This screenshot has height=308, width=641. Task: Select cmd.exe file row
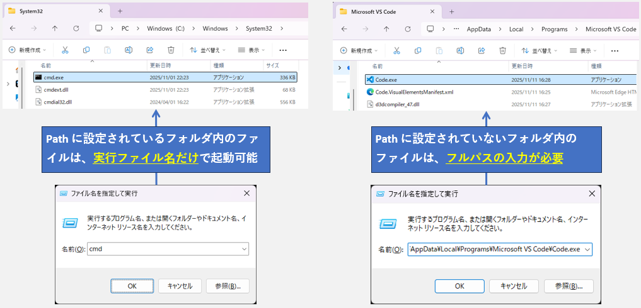(165, 77)
